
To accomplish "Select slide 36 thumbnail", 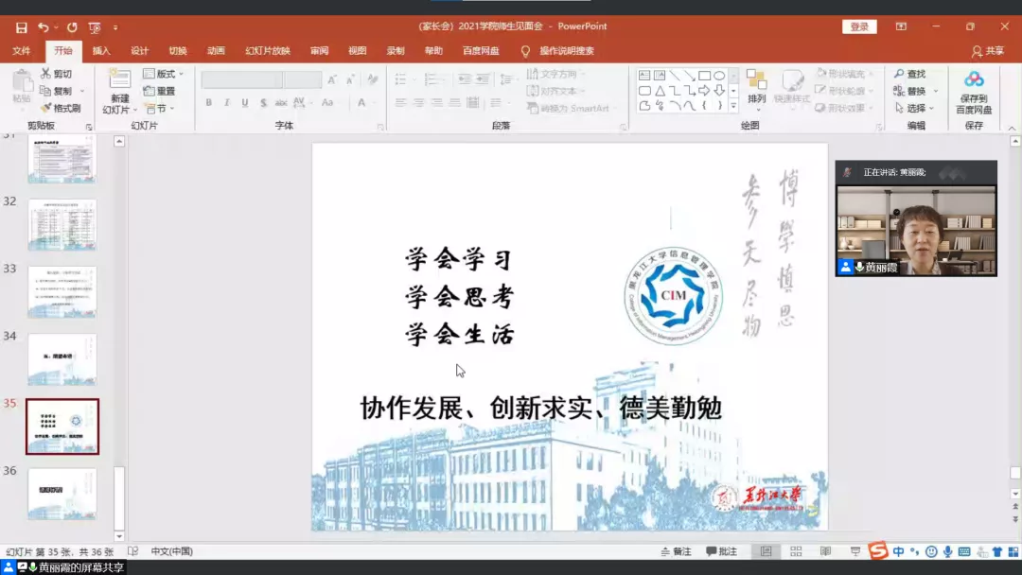I will [62, 494].
